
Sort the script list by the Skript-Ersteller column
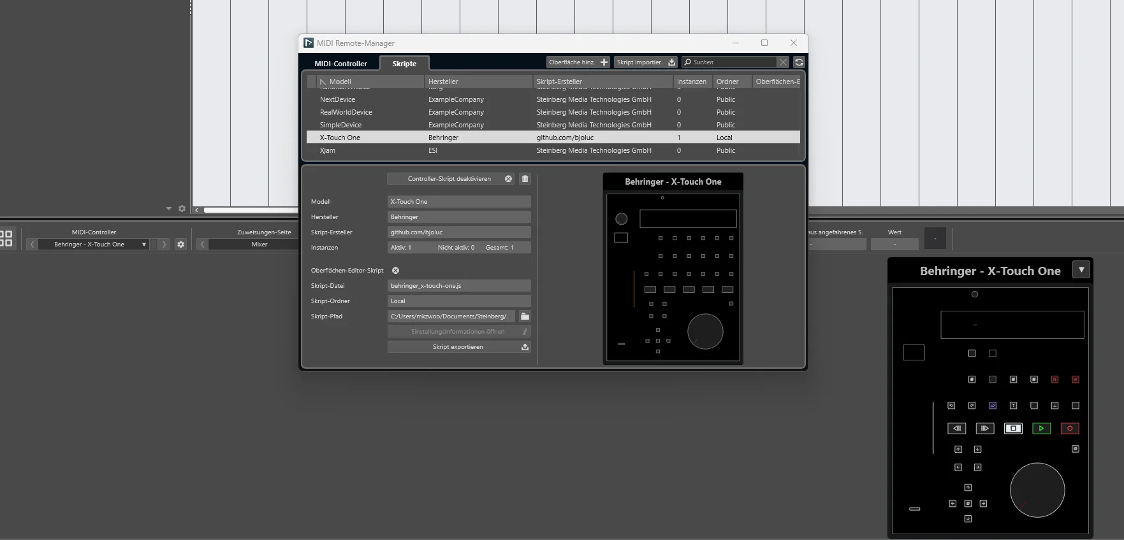pyautogui.click(x=602, y=82)
